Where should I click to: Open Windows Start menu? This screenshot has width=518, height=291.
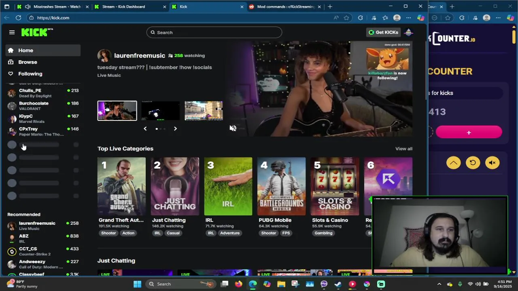[137, 284]
